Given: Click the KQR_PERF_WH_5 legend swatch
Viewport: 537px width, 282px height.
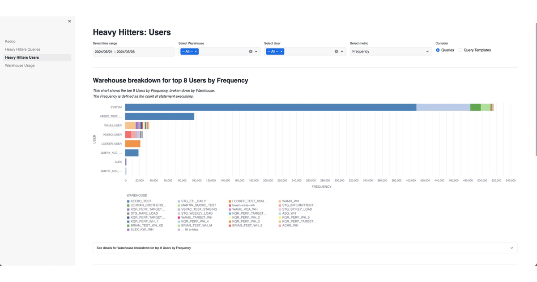Looking at the screenshot, I should 280,217.
